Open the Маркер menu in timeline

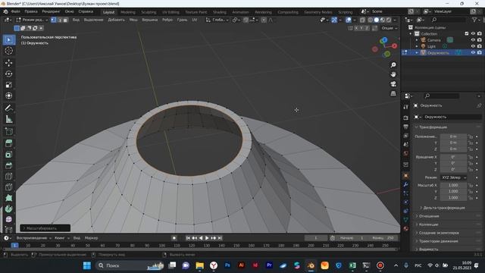[91, 238]
